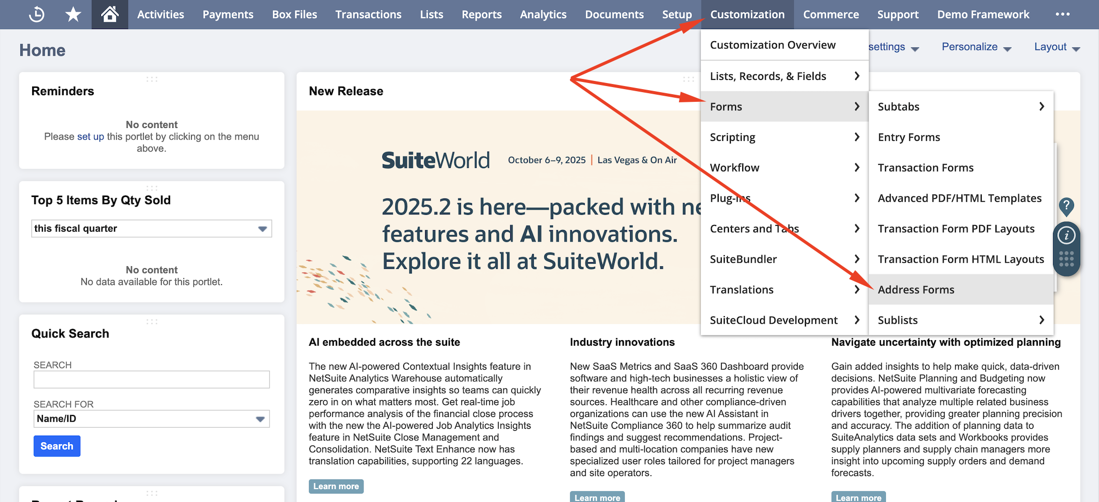
Task: Click the blue Search button
Action: (57, 446)
